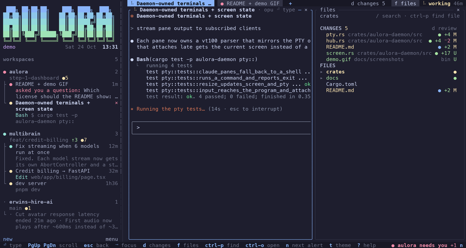Viewport: 466px width, 248px height.
Task: Click esc back in the footer
Action: coord(96,245)
